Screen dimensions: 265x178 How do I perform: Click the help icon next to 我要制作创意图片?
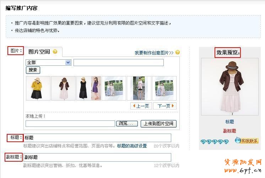178,53
